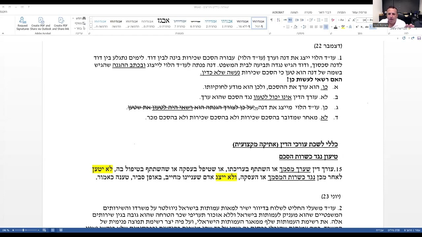Expand the Select (בחר) dropdown
The height and width of the screenshot is (237, 422).
pos(78,28)
